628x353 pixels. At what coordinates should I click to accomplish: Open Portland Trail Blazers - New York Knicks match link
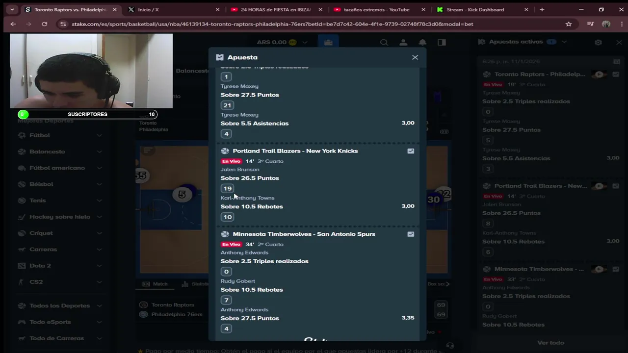click(295, 151)
